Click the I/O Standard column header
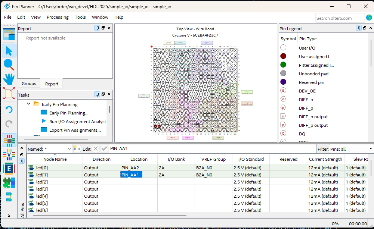The height and width of the screenshot is (229, 374). tap(251, 159)
